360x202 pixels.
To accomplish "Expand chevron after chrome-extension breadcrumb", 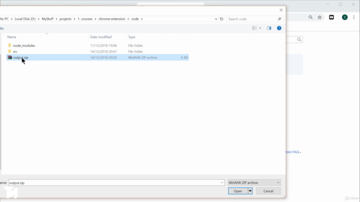I will [x=128, y=19].
